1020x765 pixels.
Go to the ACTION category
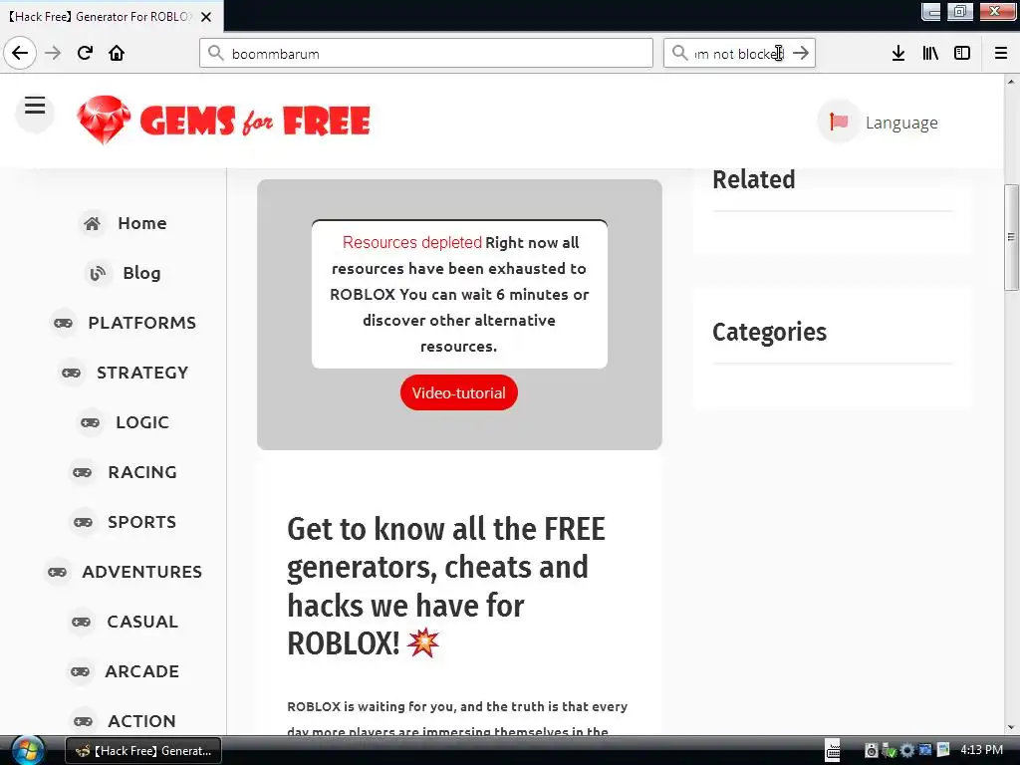click(x=141, y=721)
